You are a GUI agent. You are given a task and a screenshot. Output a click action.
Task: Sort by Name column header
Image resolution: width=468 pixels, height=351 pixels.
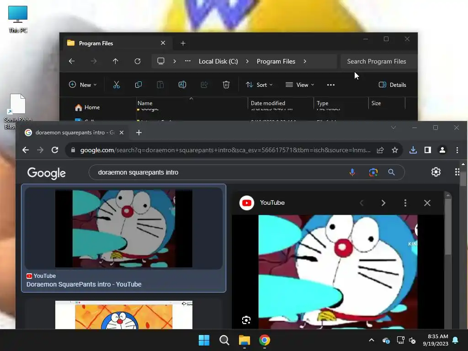tap(145, 103)
